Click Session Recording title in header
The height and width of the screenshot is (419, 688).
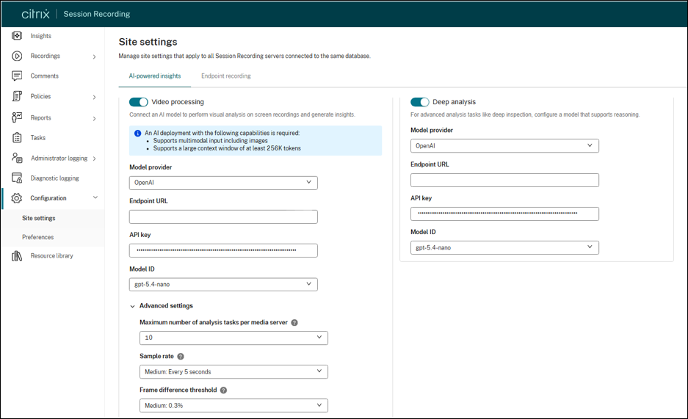96,14
